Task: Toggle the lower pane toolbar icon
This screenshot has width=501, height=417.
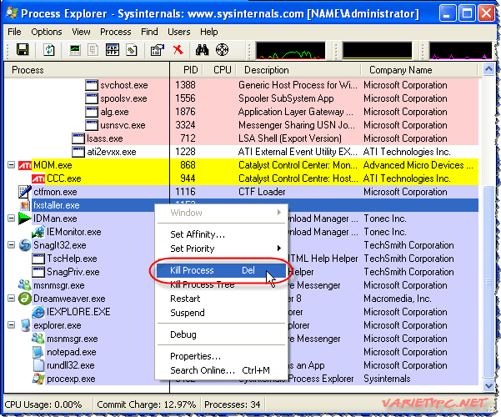Action: coord(113,50)
